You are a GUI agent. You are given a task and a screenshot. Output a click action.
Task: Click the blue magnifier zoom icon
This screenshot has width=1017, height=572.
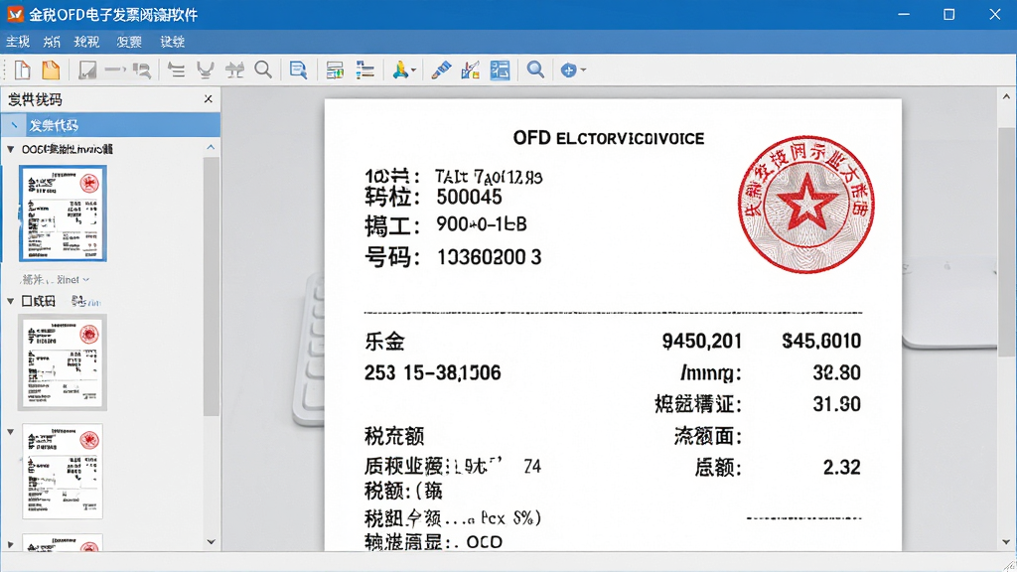535,70
